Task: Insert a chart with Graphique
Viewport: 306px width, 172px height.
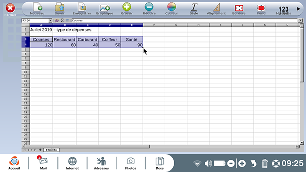Action: [x=105, y=8]
